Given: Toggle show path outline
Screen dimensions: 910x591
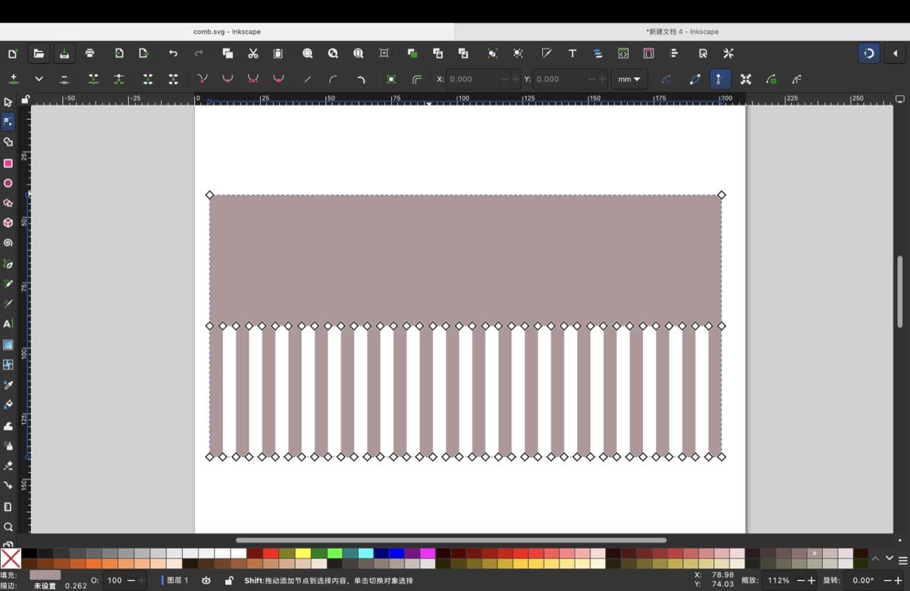Looking at the screenshot, I should point(695,79).
